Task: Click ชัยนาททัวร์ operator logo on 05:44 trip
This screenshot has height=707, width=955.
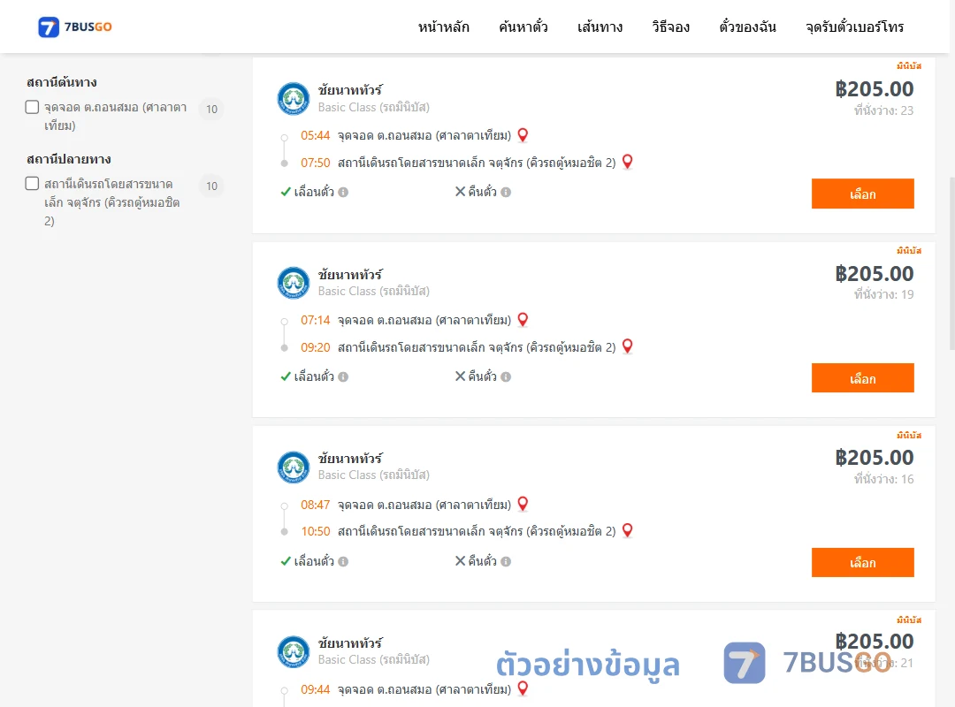Action: (294, 99)
